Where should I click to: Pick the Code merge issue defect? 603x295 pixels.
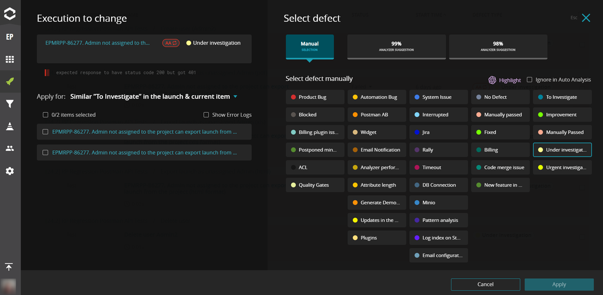[x=501, y=167]
